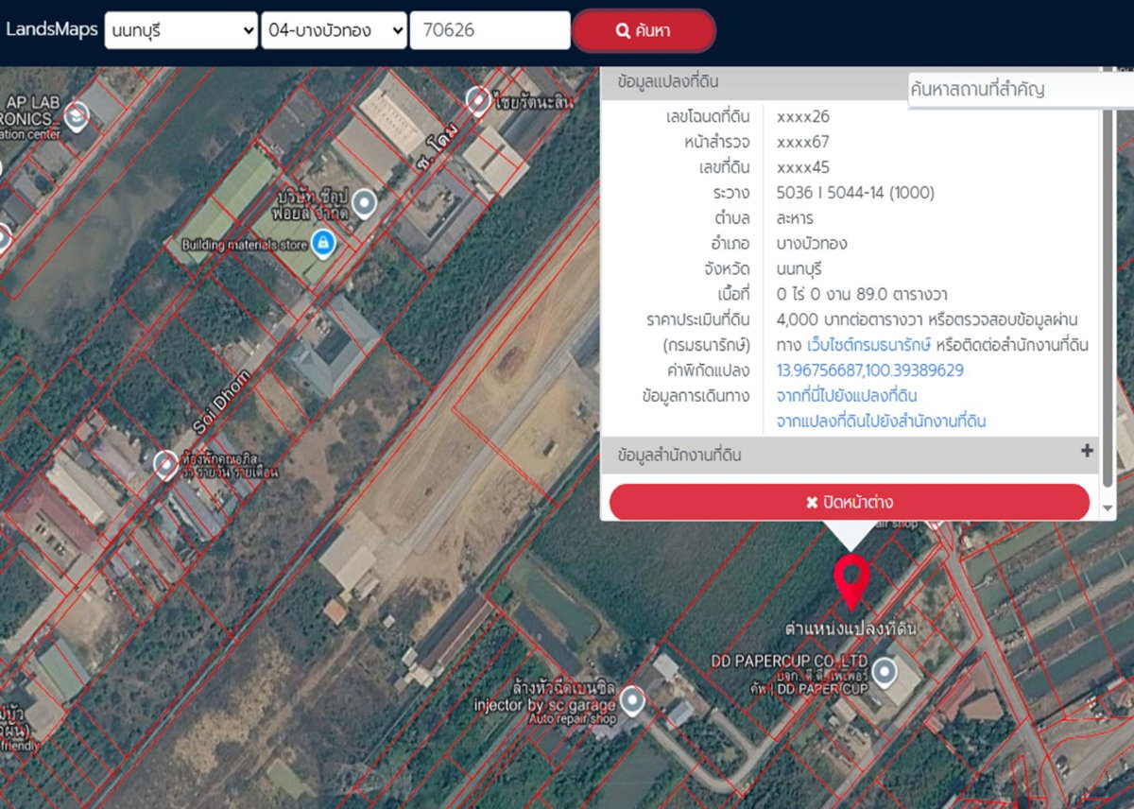Open the AP LAB ELECTRONICS marker

[77, 116]
